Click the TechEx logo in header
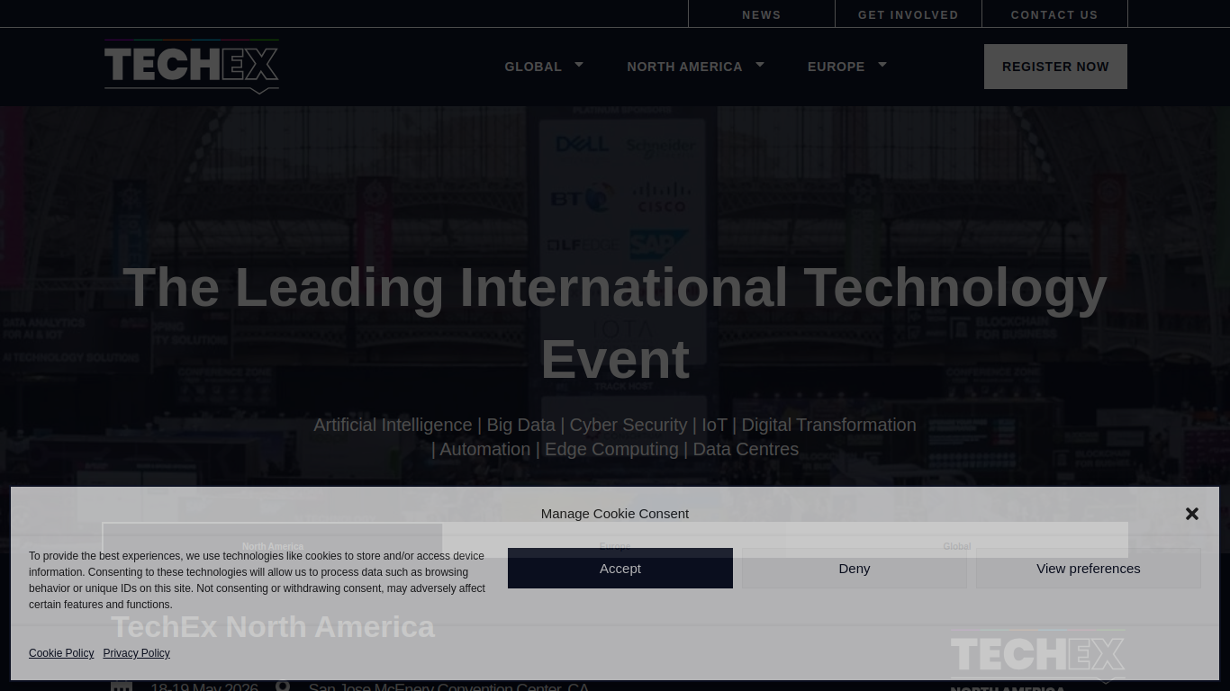 [x=192, y=67]
